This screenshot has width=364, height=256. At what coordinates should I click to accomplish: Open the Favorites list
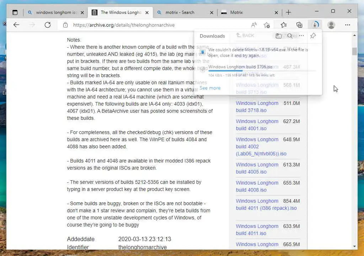[x=284, y=25]
